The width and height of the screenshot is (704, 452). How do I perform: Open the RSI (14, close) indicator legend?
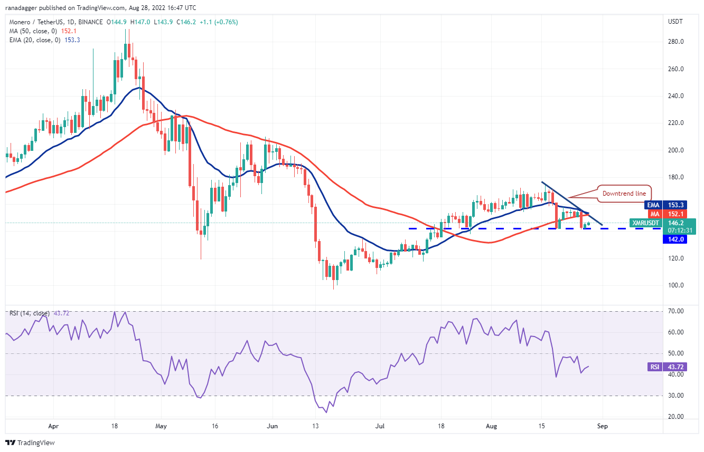pos(30,313)
